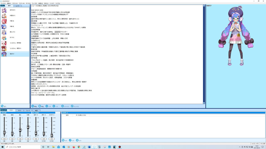
Task: Click the intonation (抑揚) slider handle
Action: (x=28, y=127)
